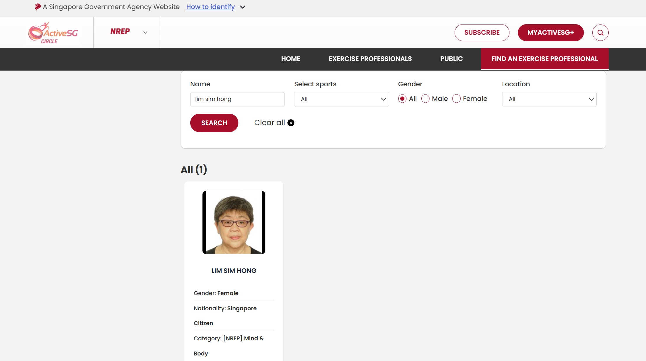Viewport: 646px width, 361px height.
Task: Click the All (1) results heading
Action: tap(194, 169)
